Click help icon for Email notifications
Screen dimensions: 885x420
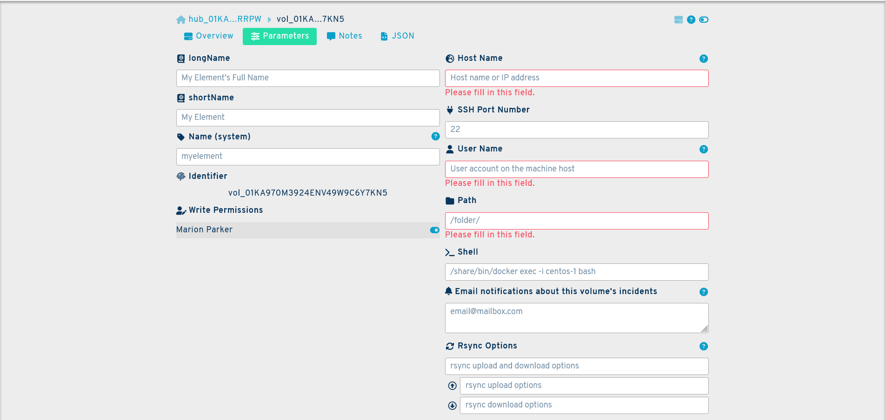coord(703,292)
